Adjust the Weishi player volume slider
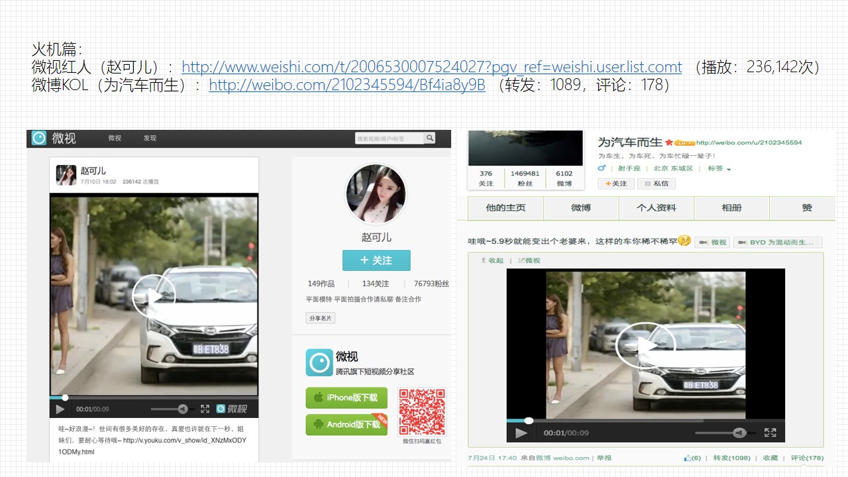Image resolution: width=848 pixels, height=477 pixels. point(170,409)
